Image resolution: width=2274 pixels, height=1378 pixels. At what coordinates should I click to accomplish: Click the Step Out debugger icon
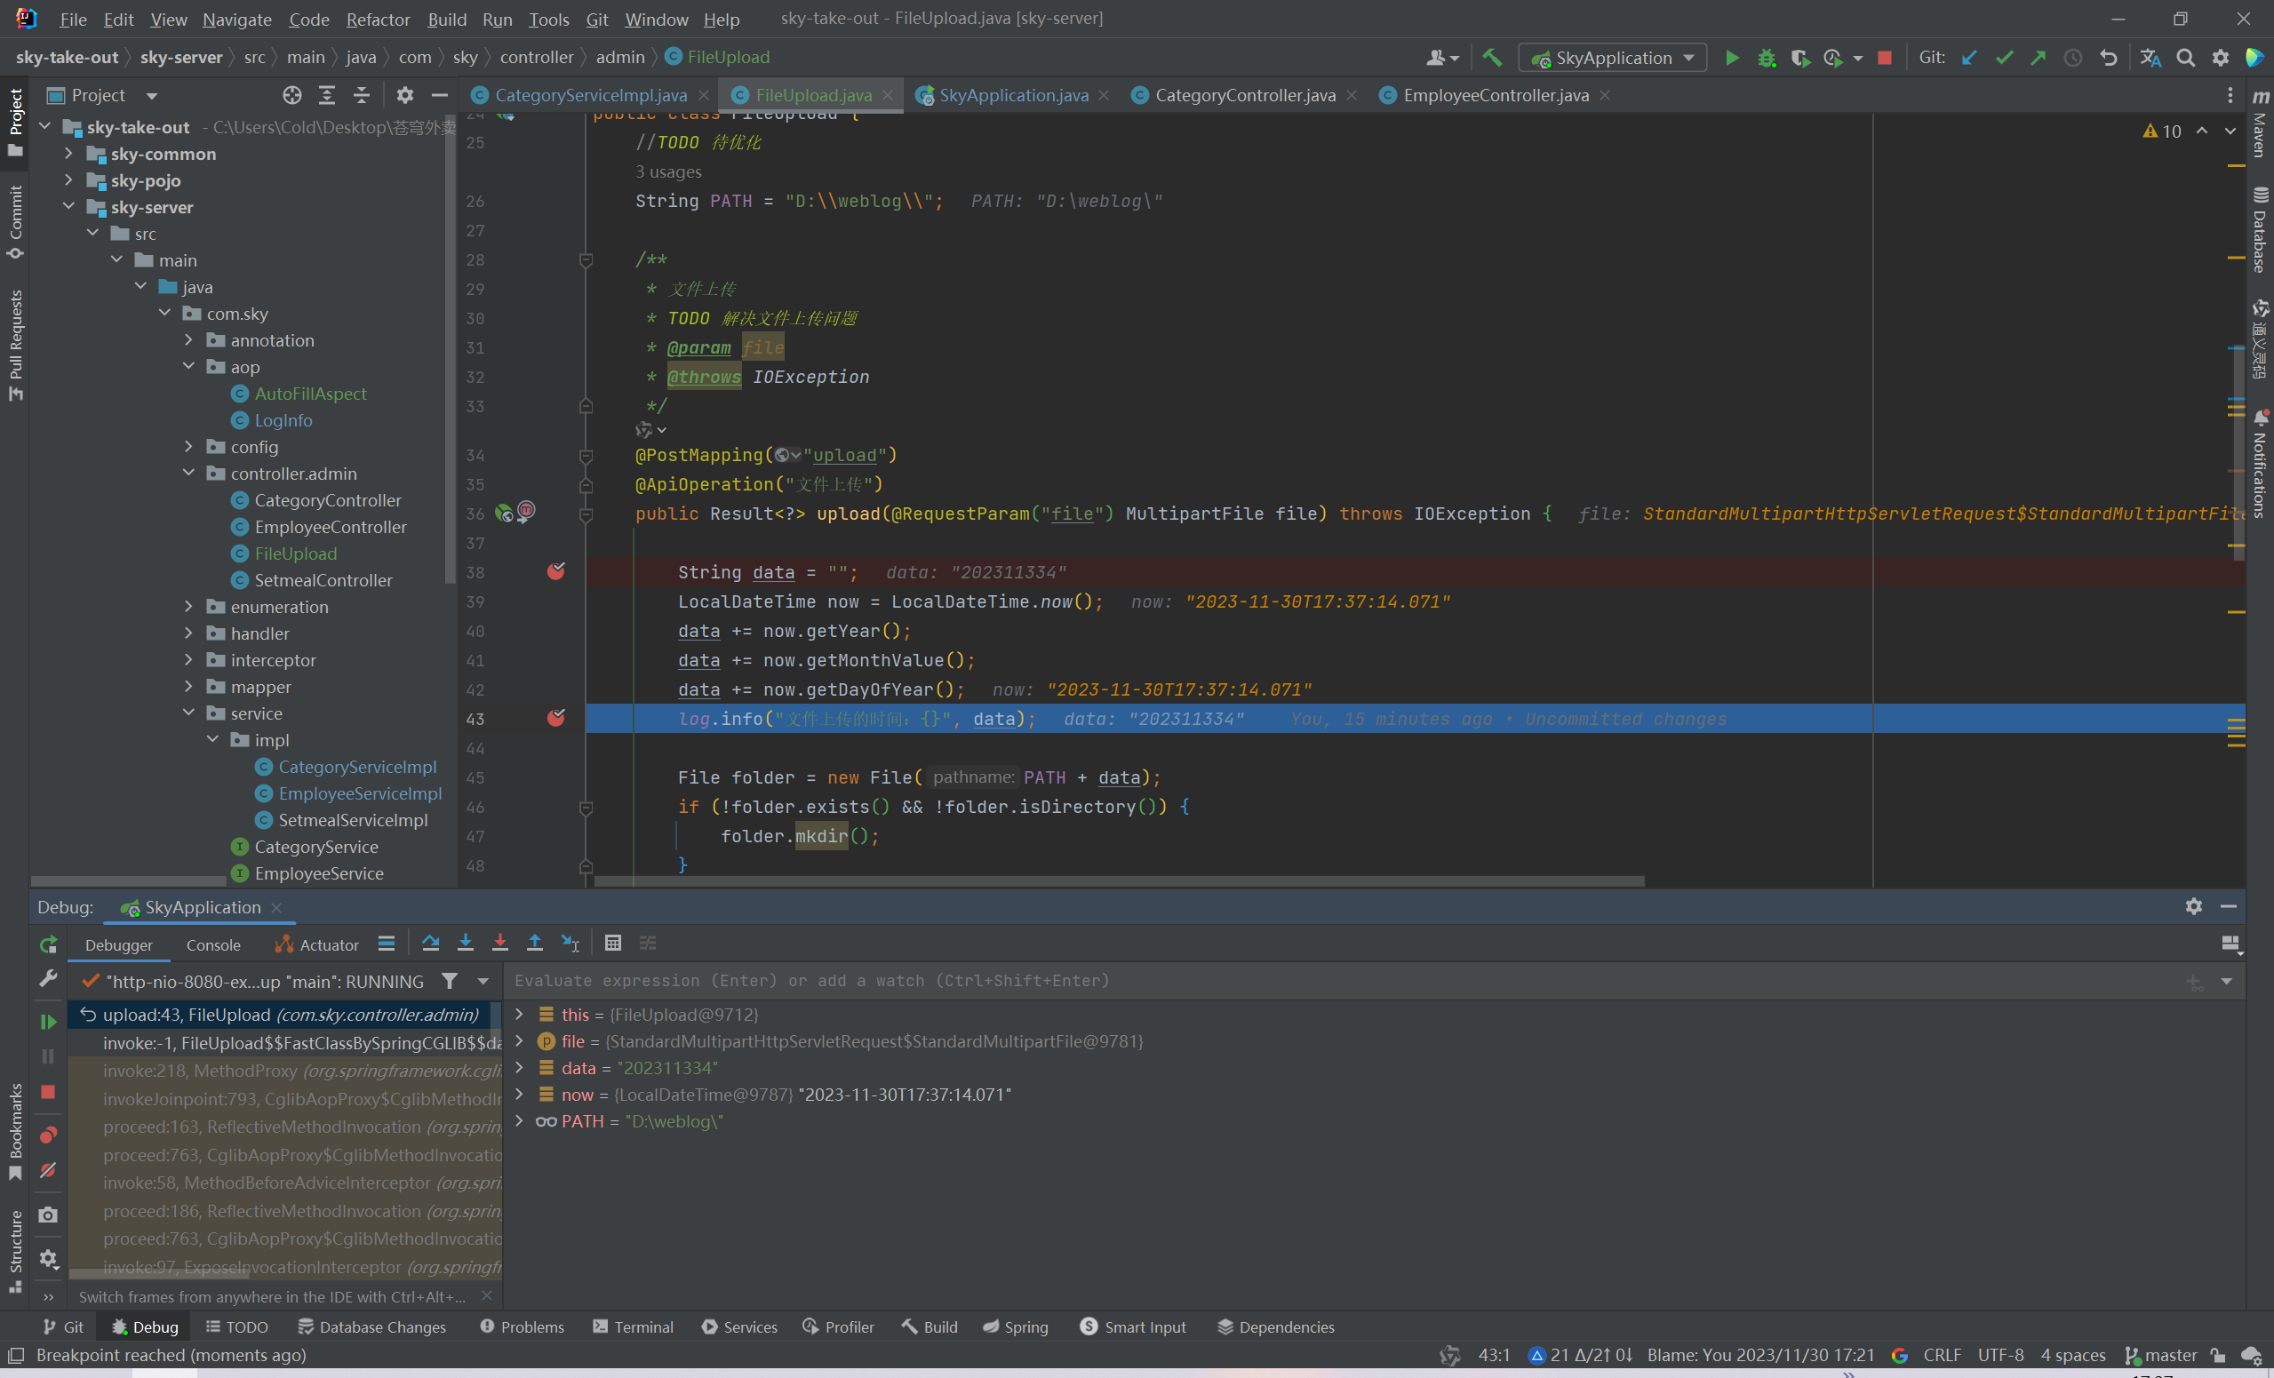534,943
